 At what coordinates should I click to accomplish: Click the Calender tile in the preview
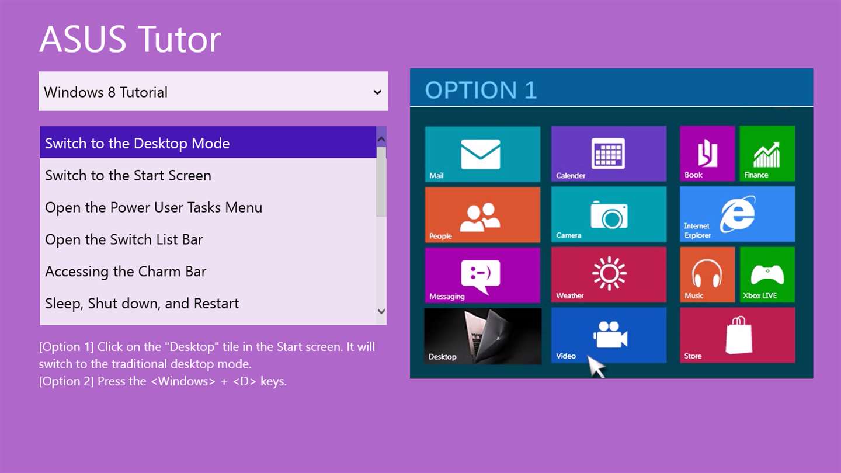[609, 154]
